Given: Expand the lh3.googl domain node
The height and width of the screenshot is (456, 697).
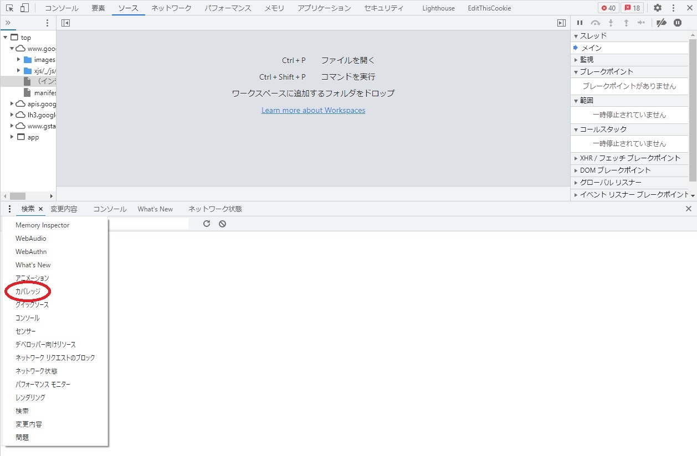Looking at the screenshot, I should pyautogui.click(x=12, y=115).
